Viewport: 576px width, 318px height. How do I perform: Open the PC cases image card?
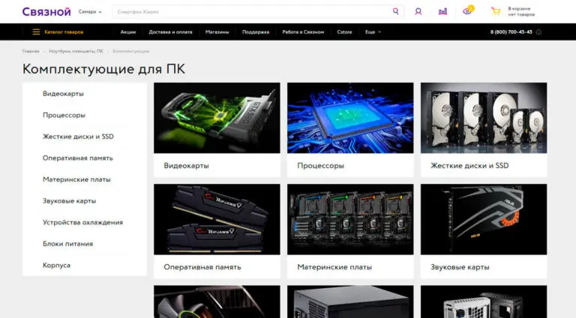tap(484, 302)
